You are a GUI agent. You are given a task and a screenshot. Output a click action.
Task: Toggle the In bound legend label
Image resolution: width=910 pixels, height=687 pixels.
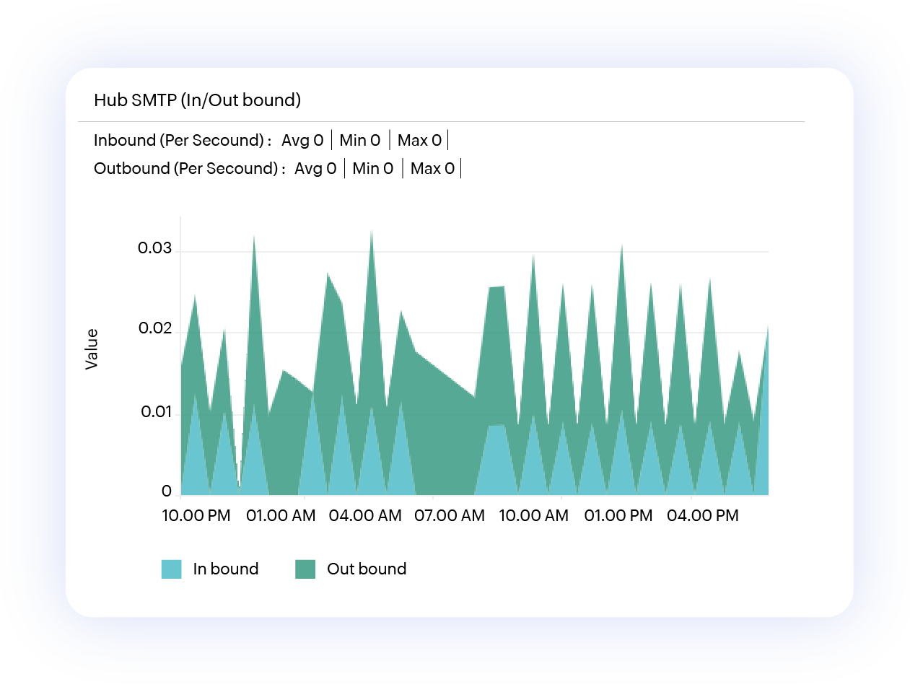[x=225, y=569]
